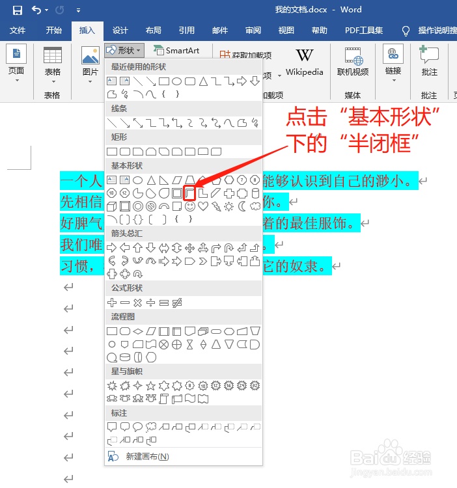Select the right arrow in 箭头总汇
This screenshot has height=488, width=457.
click(111, 248)
